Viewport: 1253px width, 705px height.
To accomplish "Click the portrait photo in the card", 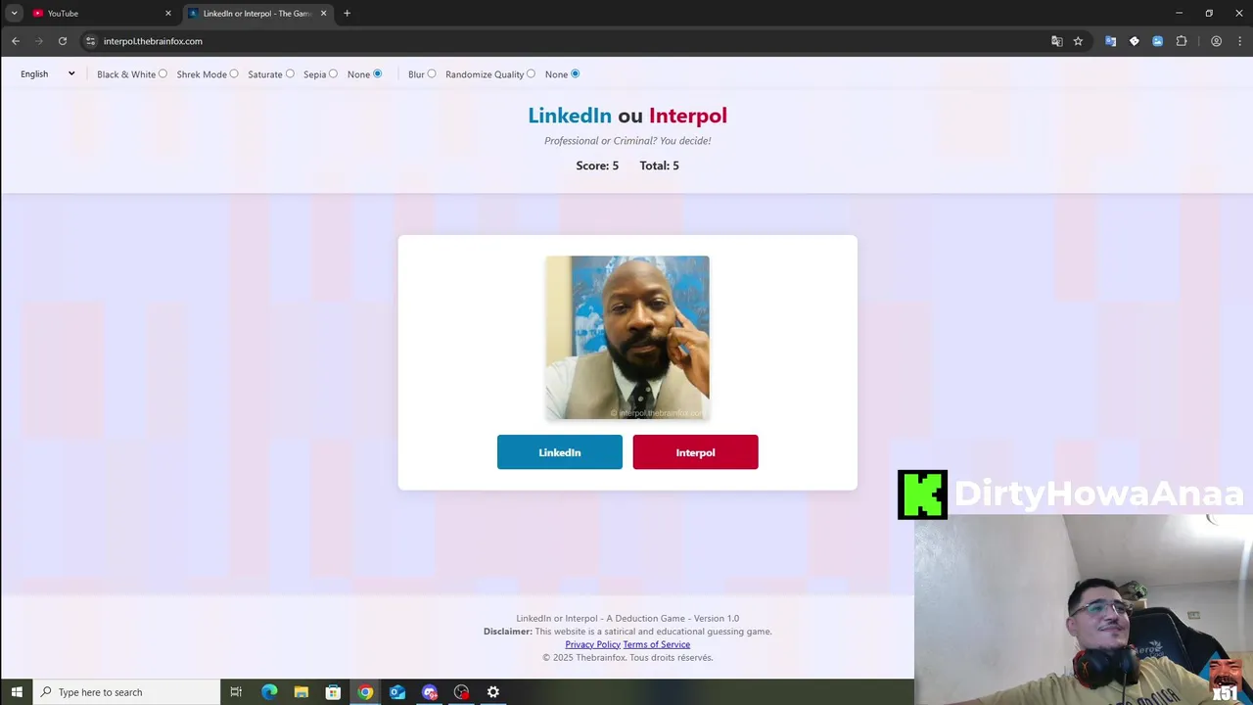I will click(627, 338).
